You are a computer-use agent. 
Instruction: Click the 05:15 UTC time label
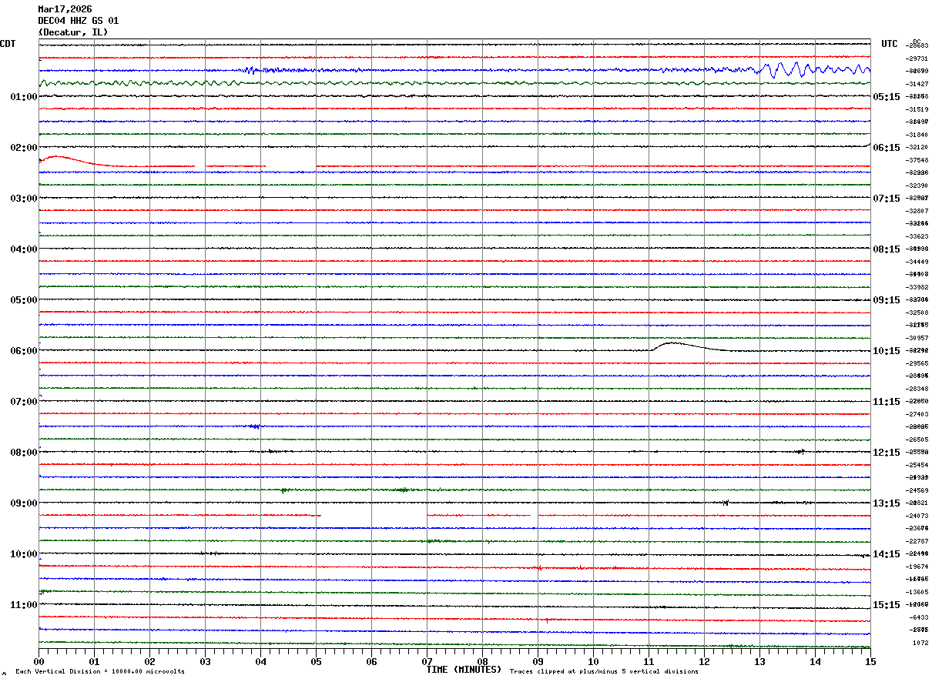(x=887, y=97)
